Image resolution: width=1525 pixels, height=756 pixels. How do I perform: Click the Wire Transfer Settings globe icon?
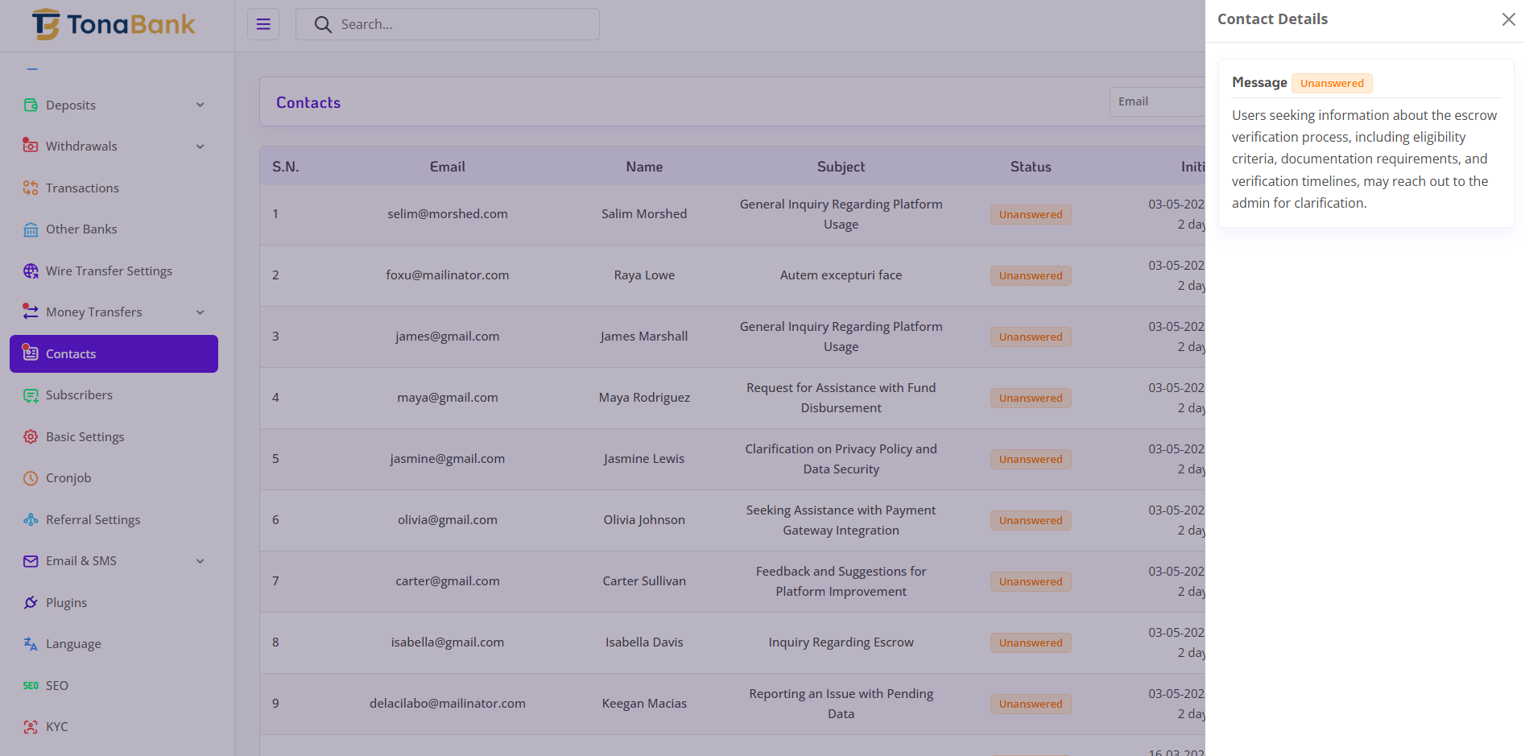coord(31,271)
